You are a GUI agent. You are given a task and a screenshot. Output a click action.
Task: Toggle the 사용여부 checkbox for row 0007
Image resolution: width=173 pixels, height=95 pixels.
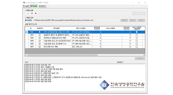(40, 47)
